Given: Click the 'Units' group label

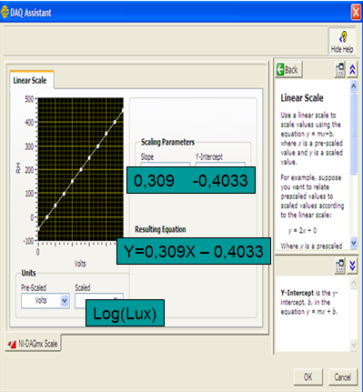Looking at the screenshot, I should click(x=28, y=273).
